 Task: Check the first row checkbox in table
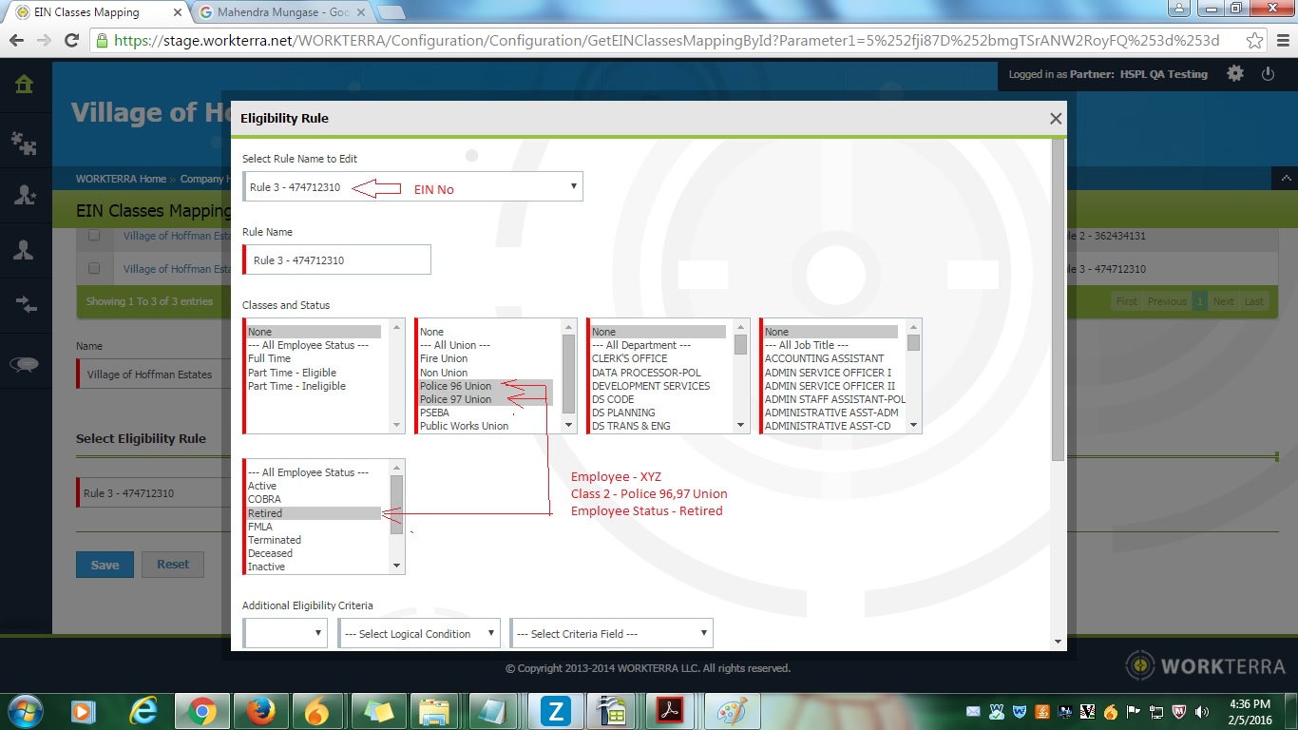point(94,236)
